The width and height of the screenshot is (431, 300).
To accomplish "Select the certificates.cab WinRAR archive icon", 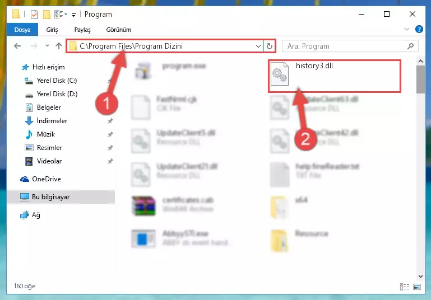I will tap(143, 206).
